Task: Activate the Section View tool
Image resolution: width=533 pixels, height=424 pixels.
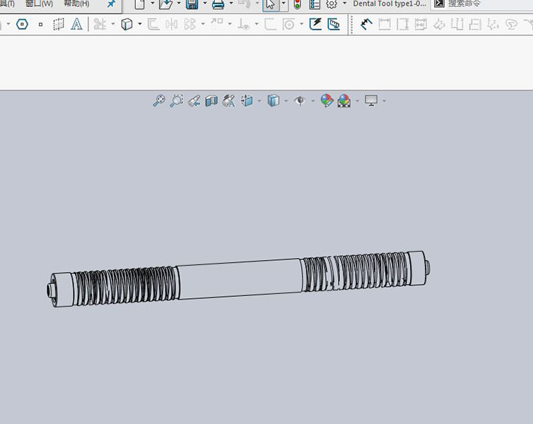Action: pos(211,101)
